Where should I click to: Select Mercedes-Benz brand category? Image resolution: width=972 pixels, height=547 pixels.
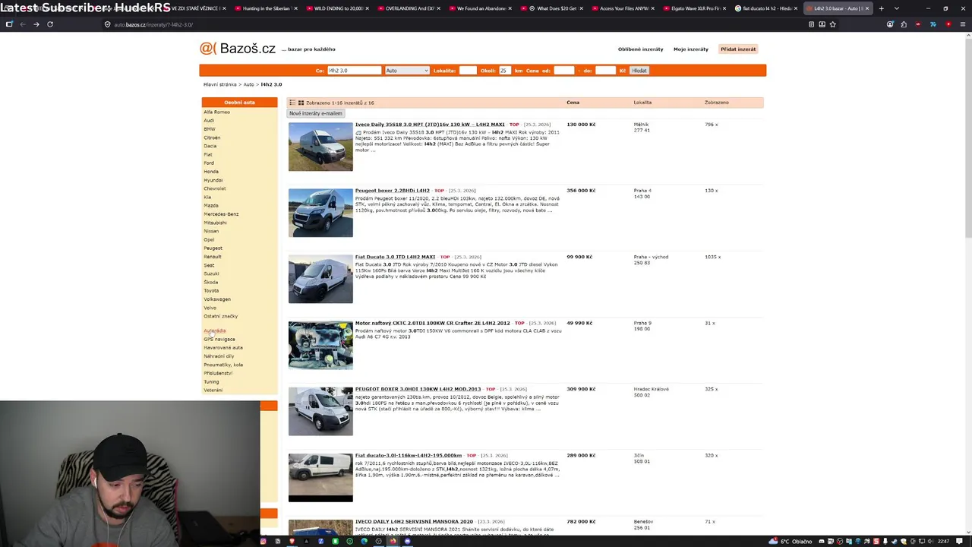[x=221, y=214]
